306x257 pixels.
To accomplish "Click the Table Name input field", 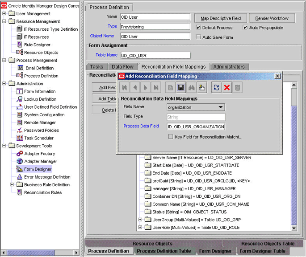I will pos(155,55).
